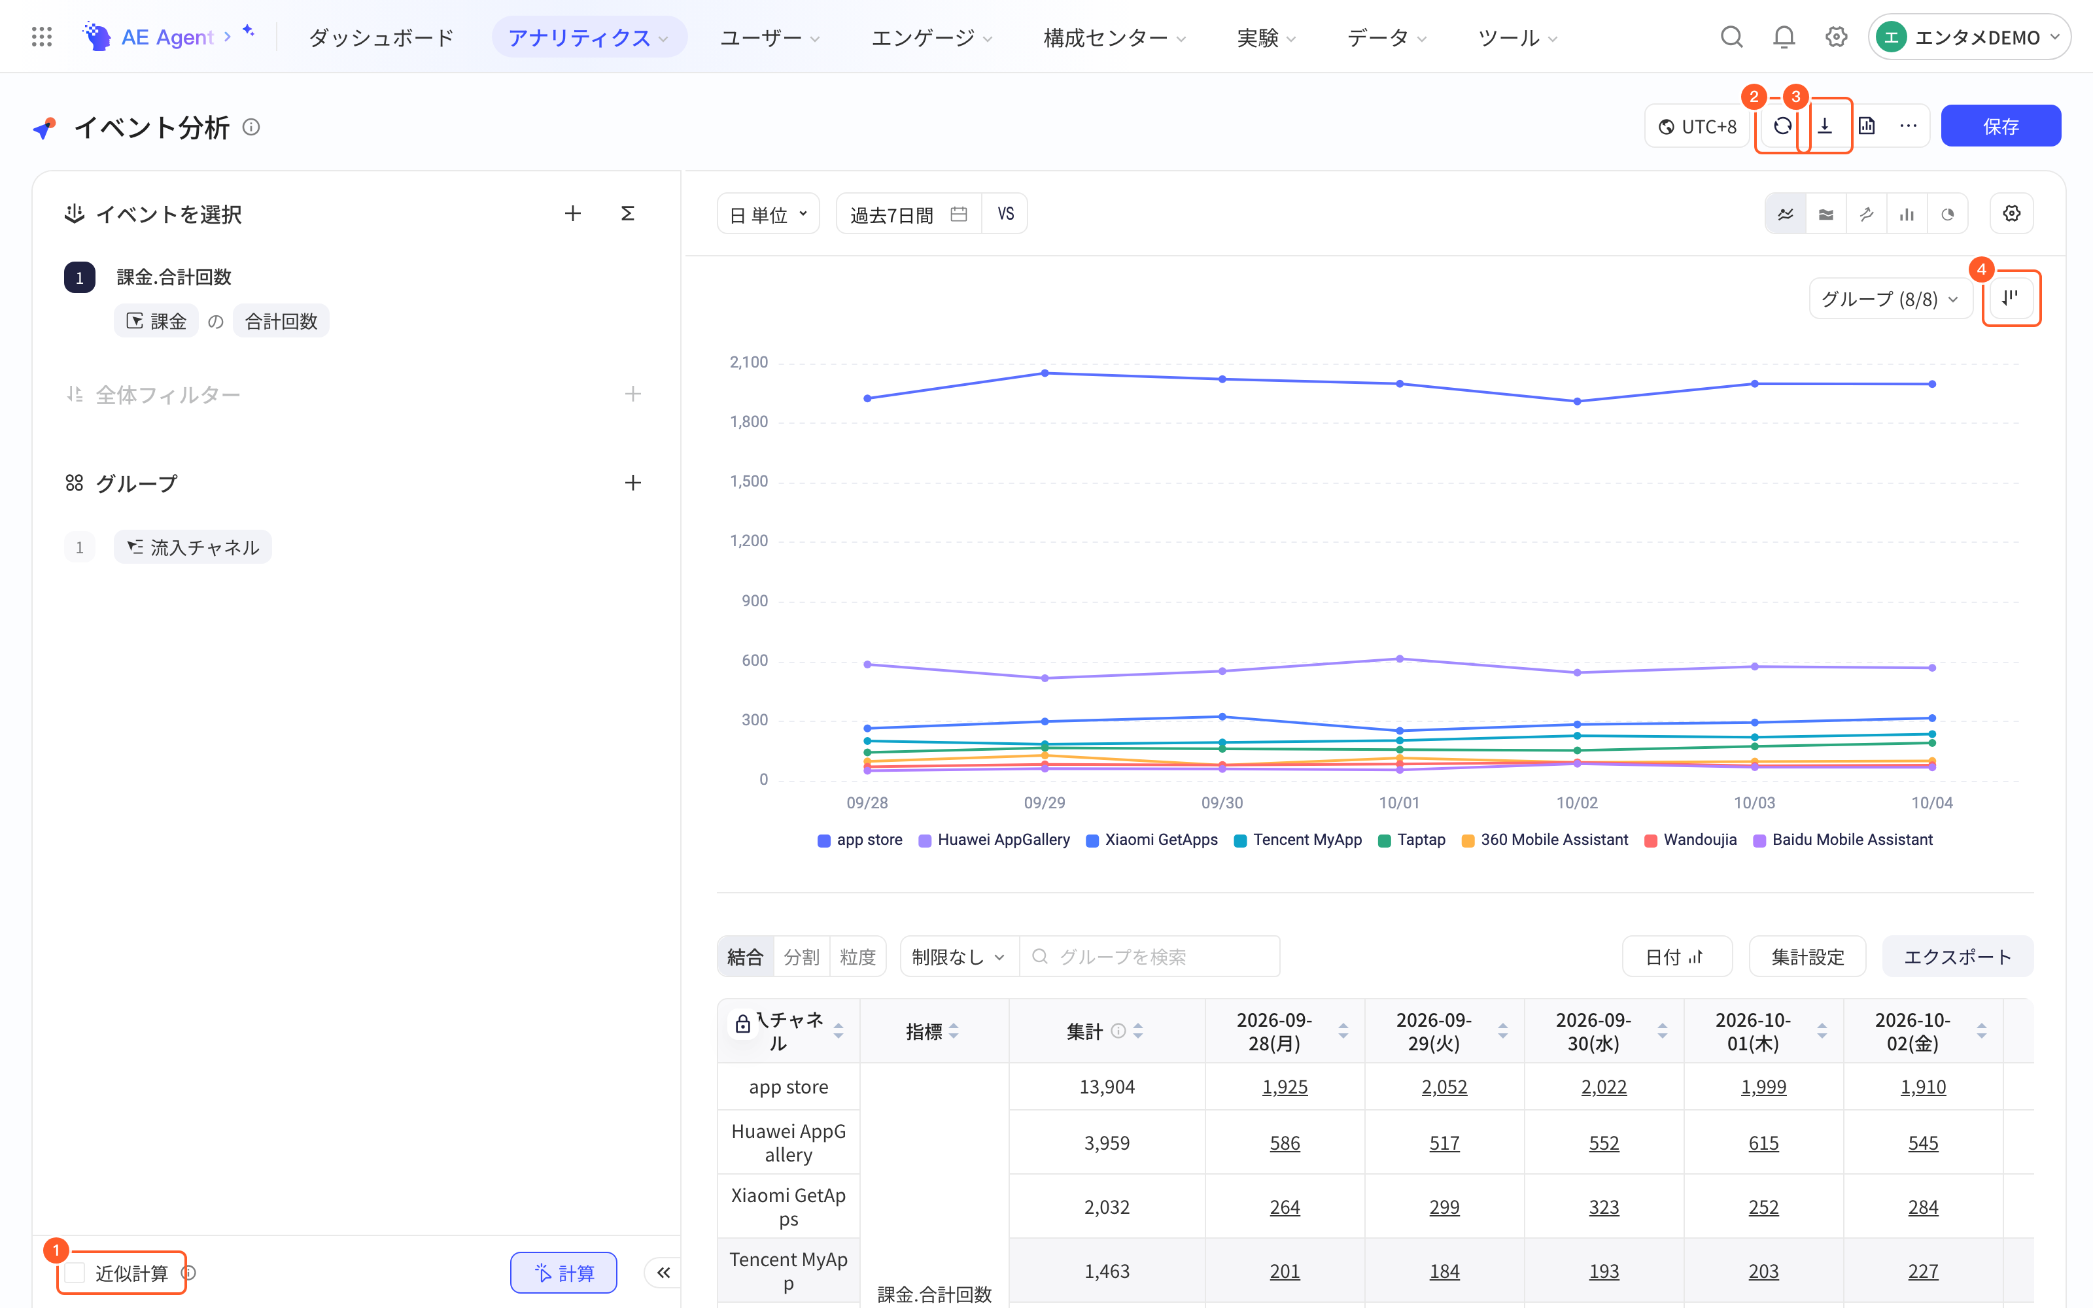Click the search magnifier icon in header
Image resolution: width=2093 pixels, height=1308 pixels.
[x=1731, y=37]
